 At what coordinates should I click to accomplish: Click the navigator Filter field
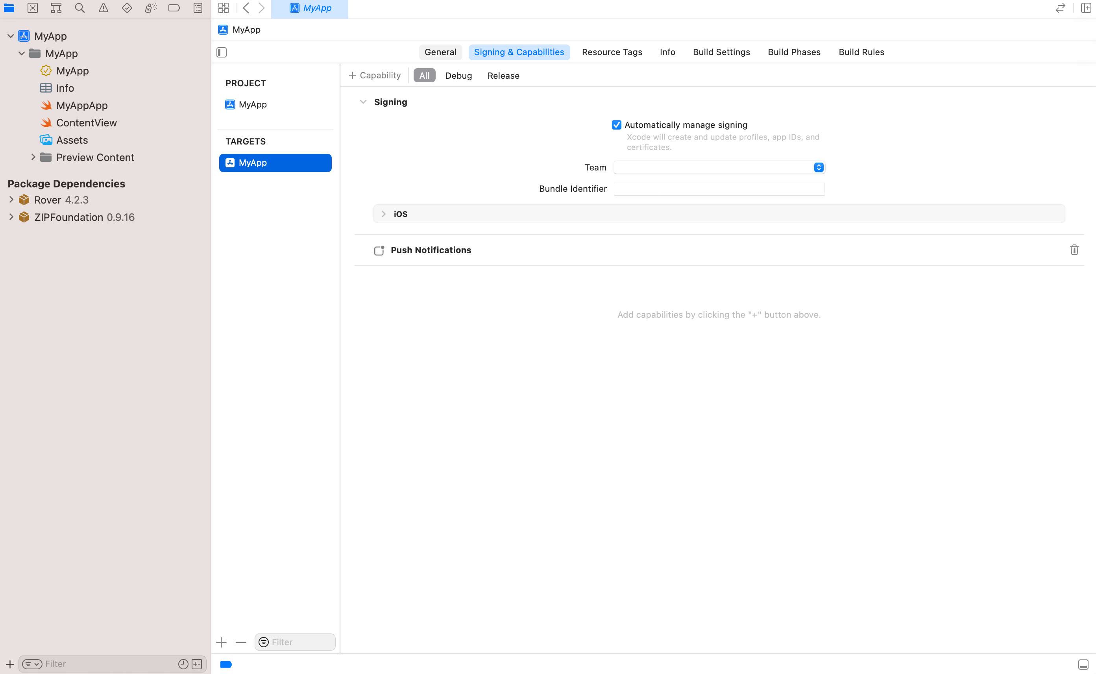111,664
